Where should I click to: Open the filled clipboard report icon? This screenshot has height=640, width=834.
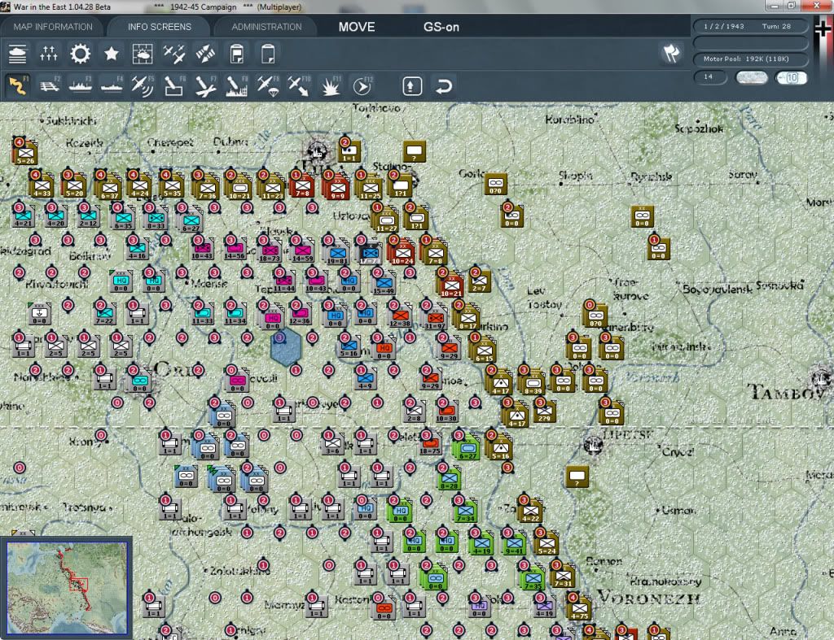237,54
